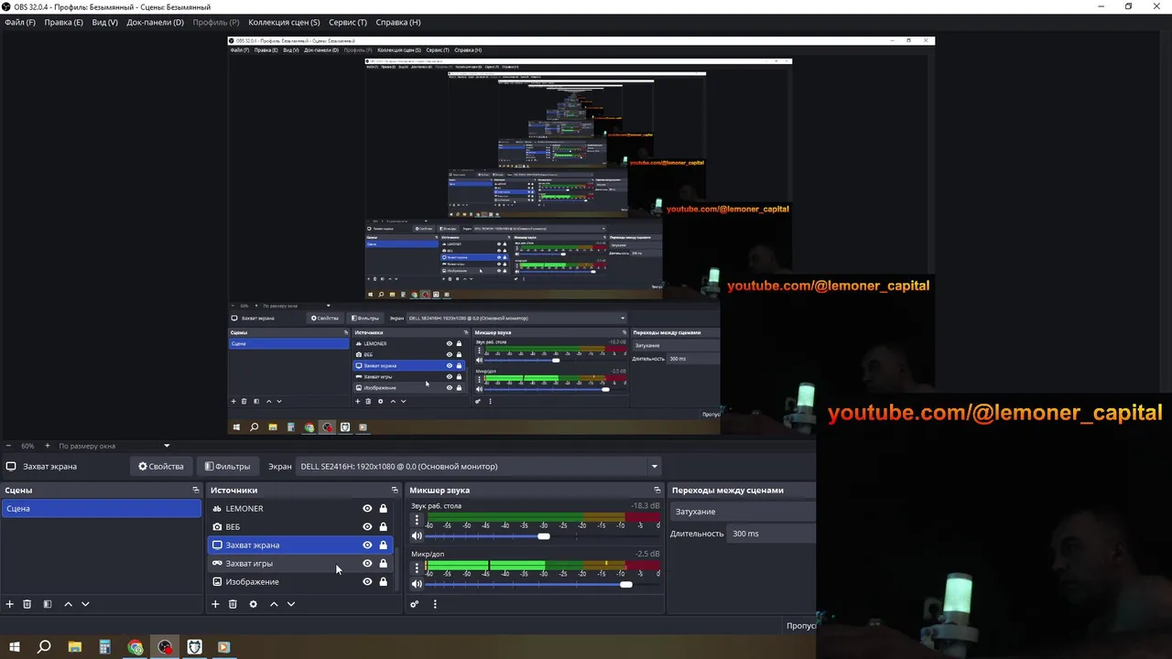This screenshot has width=1172, height=659.
Task: Open the Справка menu
Action: 398,22
